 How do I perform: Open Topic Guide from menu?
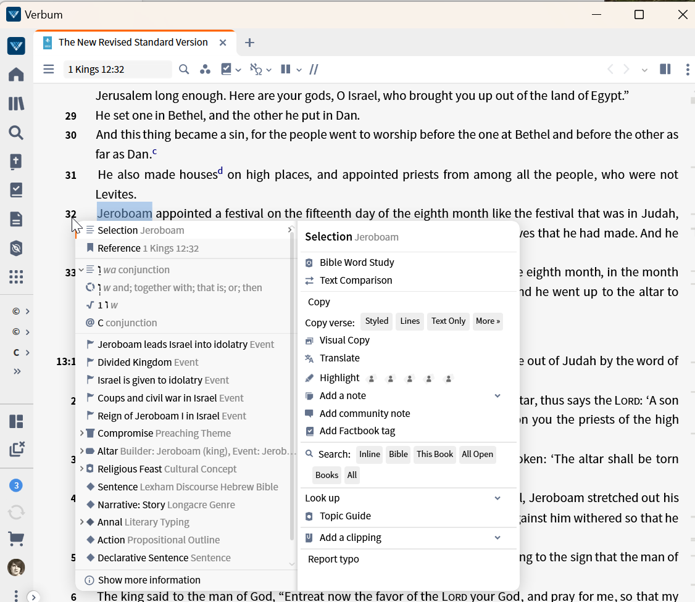point(345,516)
